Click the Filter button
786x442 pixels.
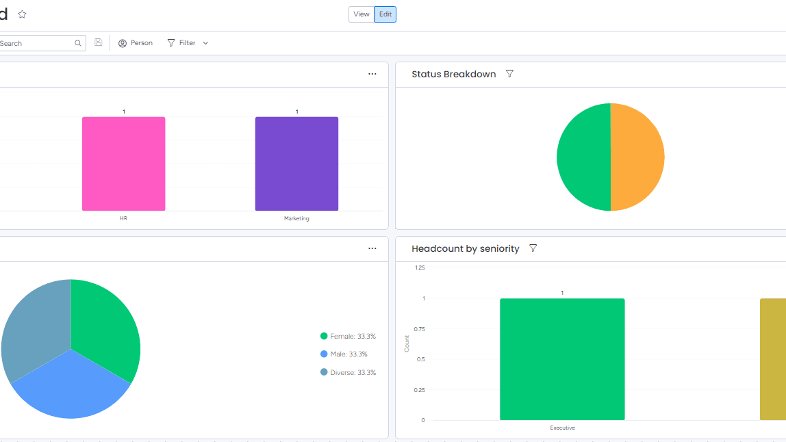pos(181,43)
